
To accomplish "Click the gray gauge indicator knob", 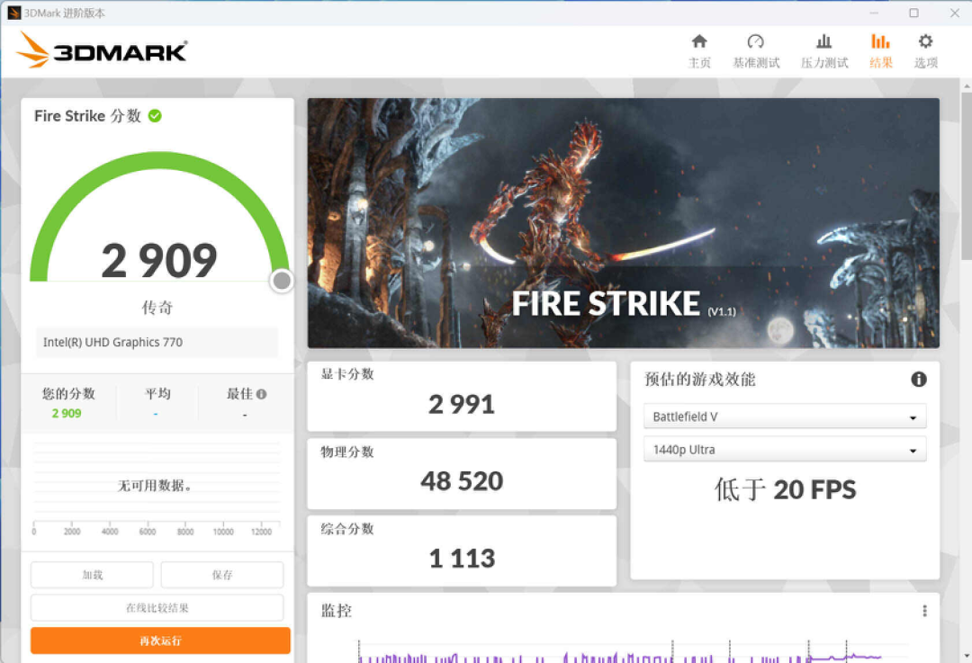I will [x=282, y=281].
